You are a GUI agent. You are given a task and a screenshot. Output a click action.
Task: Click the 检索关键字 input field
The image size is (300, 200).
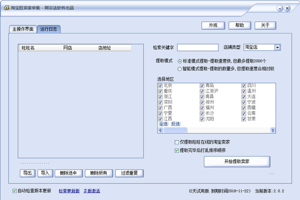click(x=197, y=47)
